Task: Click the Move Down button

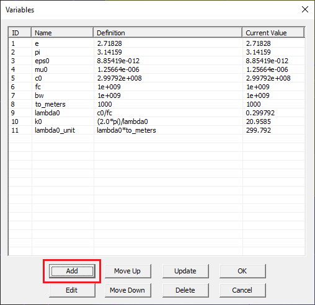Action: point(128,290)
